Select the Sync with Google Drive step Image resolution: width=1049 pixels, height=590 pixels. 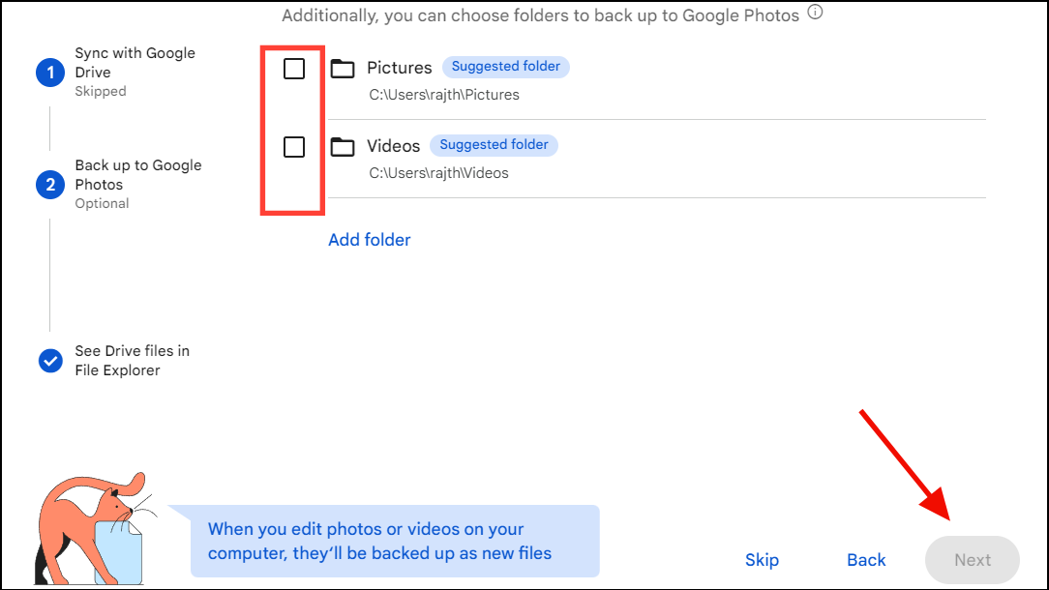(x=135, y=62)
